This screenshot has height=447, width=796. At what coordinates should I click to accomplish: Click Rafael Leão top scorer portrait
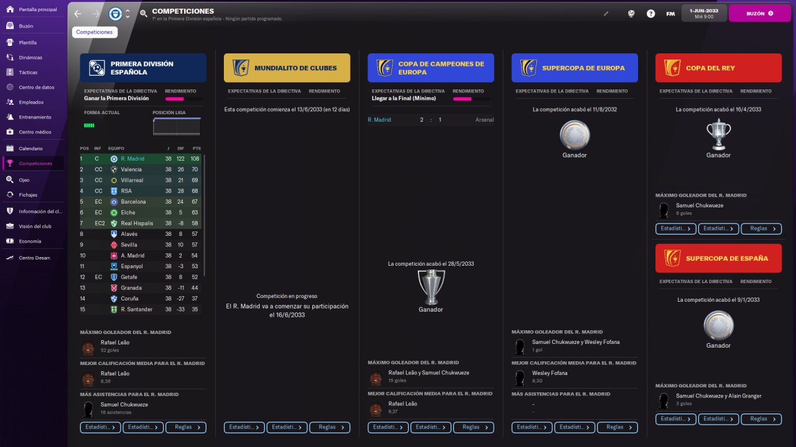(x=88, y=346)
